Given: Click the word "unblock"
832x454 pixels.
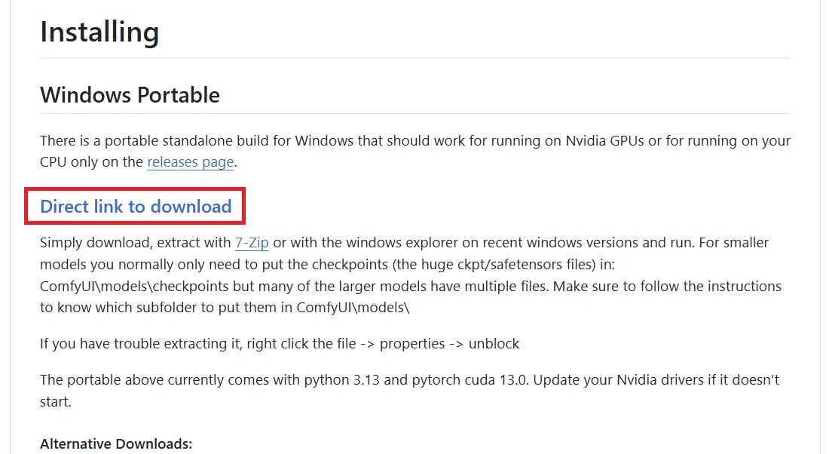Looking at the screenshot, I should 494,343.
